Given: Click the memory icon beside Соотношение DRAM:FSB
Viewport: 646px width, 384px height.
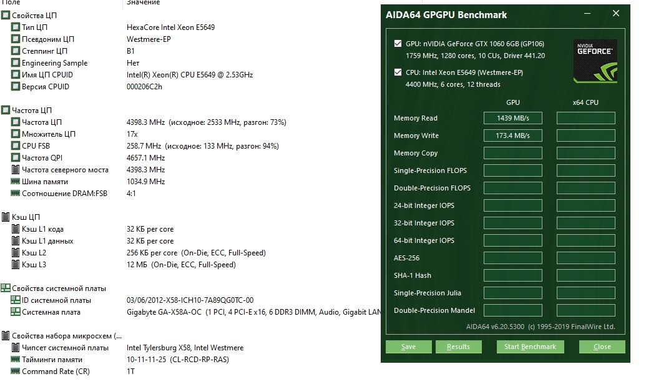Looking at the screenshot, I should point(15,193).
